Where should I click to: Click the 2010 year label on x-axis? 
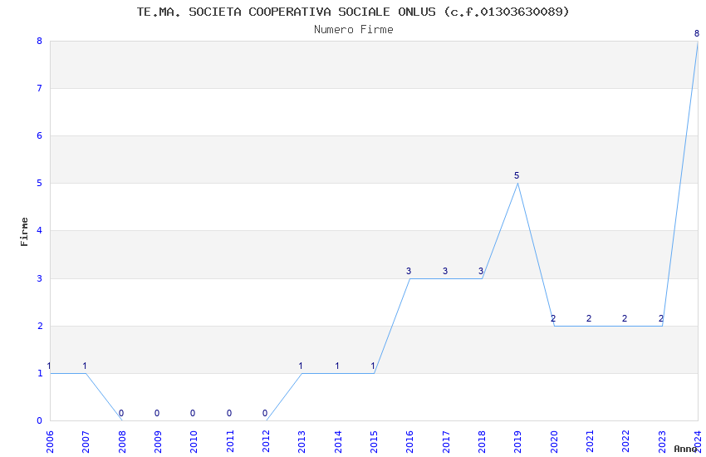click(x=194, y=441)
